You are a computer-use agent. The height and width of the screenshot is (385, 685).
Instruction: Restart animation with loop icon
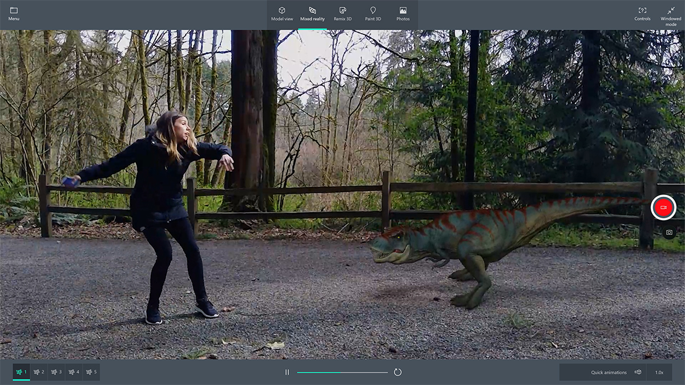point(398,372)
